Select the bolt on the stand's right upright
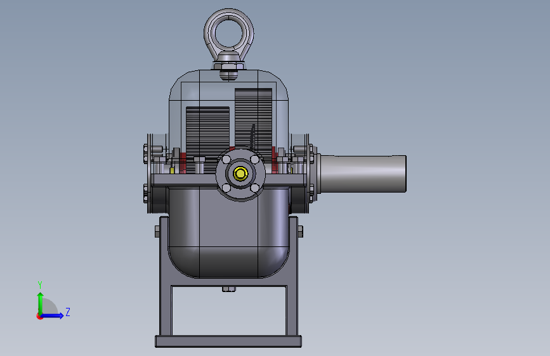The height and width of the screenshot is (356, 550). click(x=300, y=231)
